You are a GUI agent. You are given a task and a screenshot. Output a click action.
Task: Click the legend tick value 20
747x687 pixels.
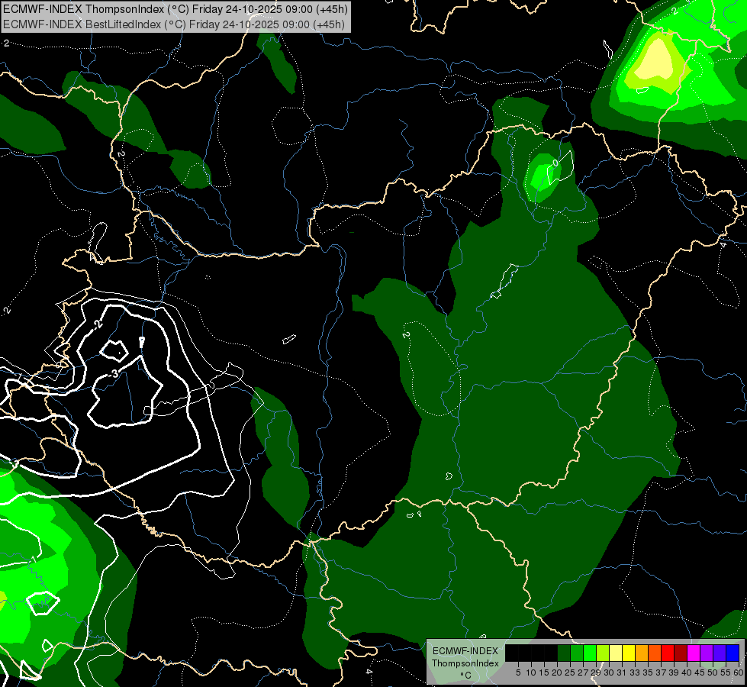pyautogui.click(x=557, y=672)
